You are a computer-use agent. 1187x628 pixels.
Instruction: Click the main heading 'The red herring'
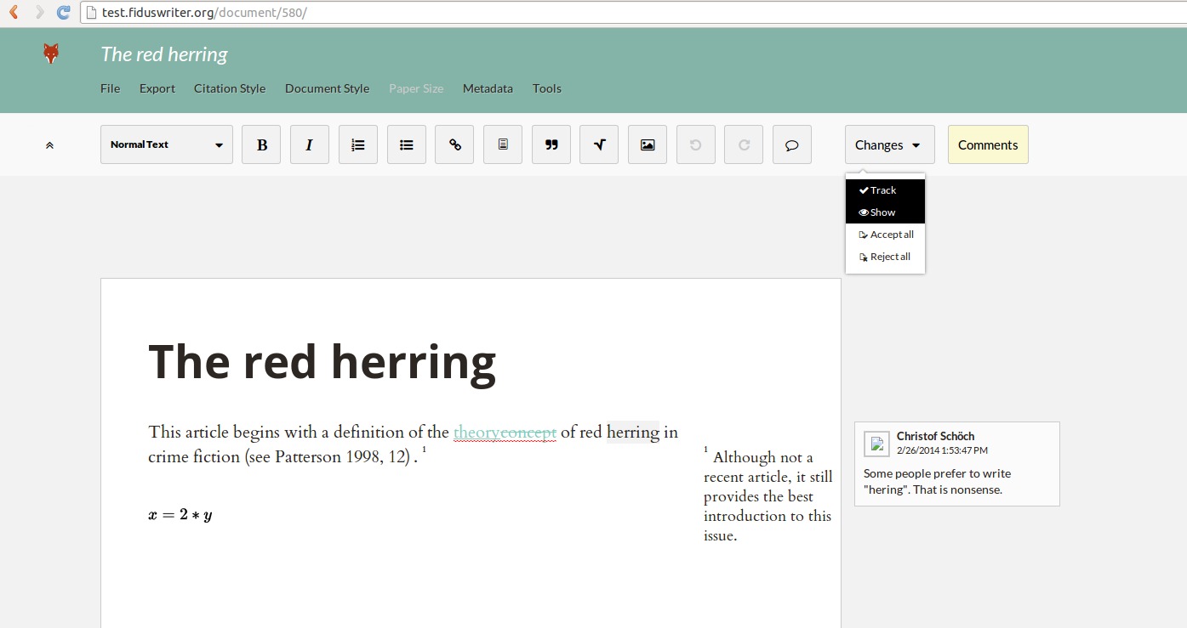click(x=322, y=361)
